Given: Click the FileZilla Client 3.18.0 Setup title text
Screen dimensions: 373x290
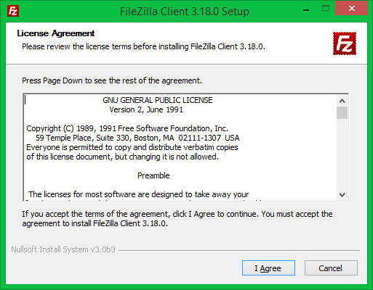Looking at the screenshot, I should coord(185,12).
